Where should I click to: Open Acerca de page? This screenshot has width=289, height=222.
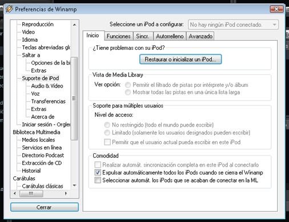(43, 117)
